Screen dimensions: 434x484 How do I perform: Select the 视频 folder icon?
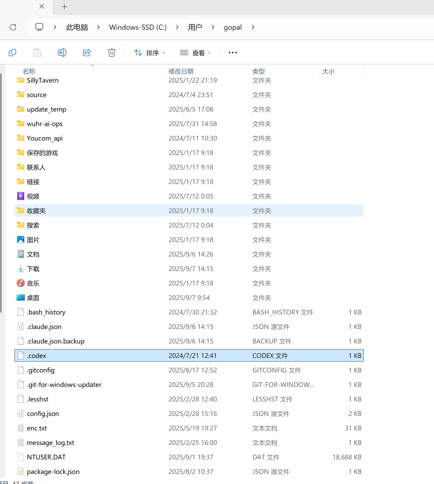pyautogui.click(x=21, y=196)
